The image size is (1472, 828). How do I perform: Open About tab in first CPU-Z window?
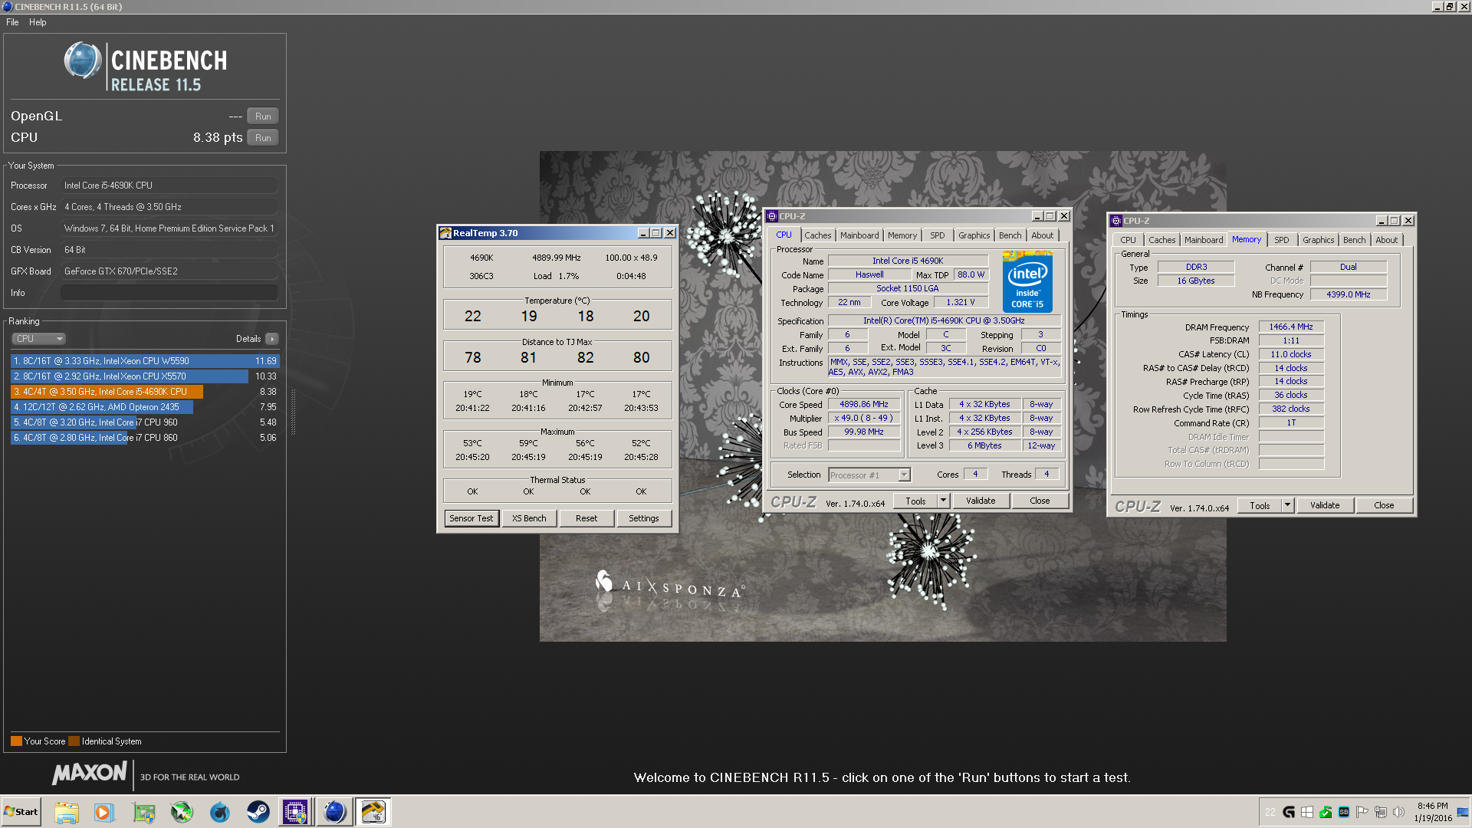(x=1042, y=235)
